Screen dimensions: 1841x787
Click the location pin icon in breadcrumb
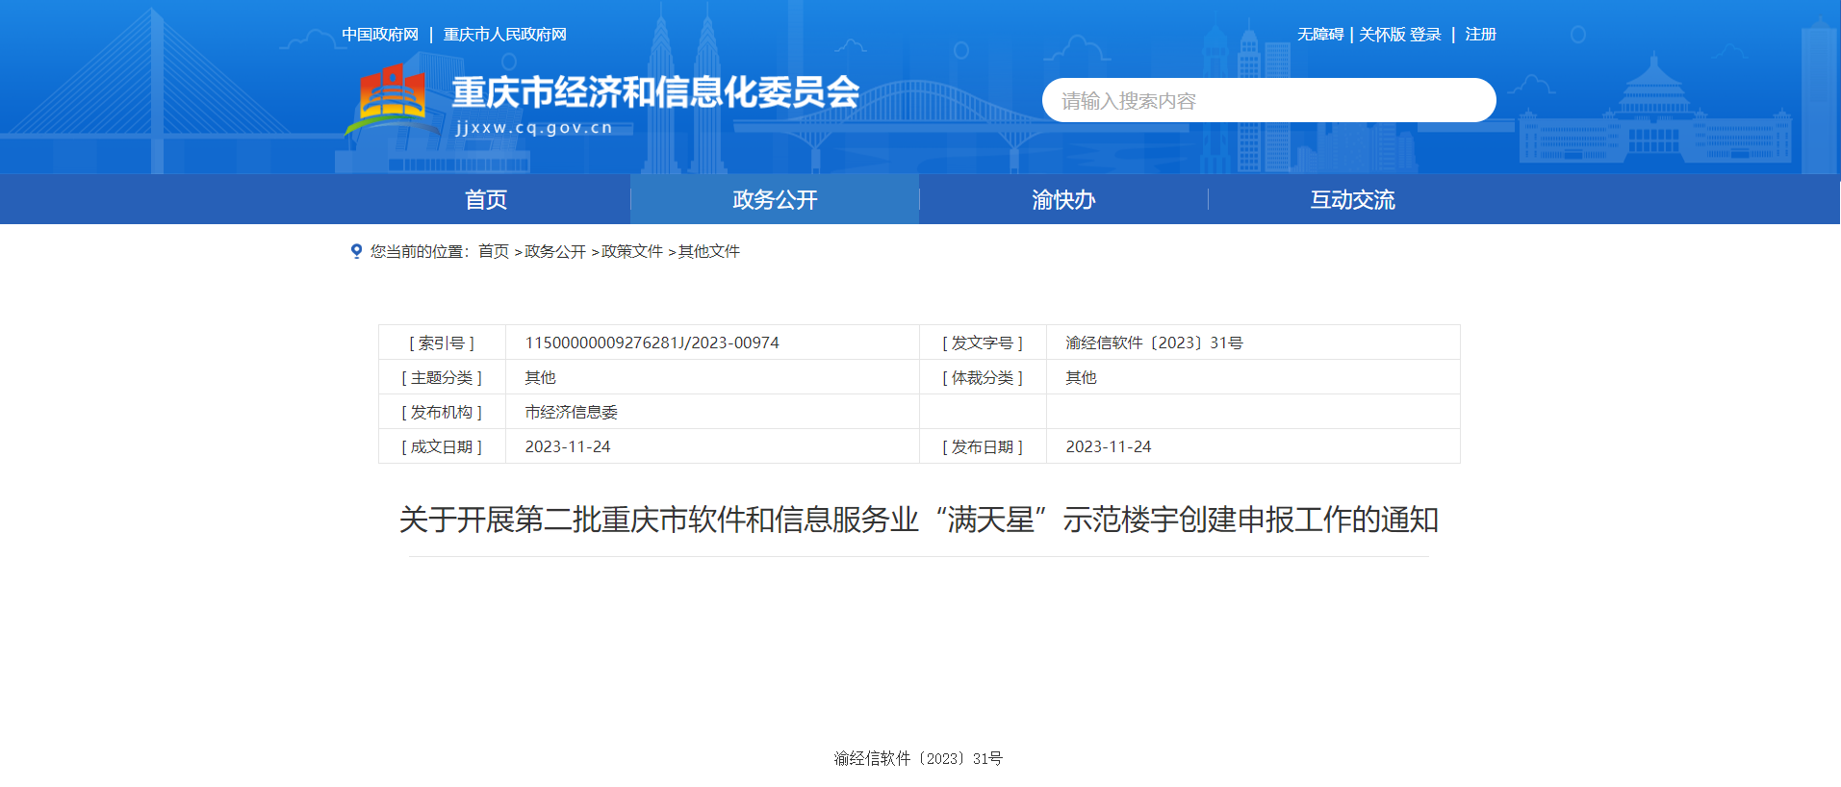point(356,251)
